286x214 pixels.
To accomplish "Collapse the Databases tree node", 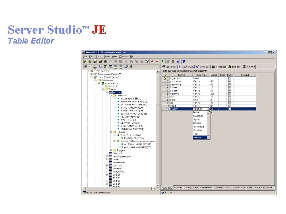I will click(95, 80).
